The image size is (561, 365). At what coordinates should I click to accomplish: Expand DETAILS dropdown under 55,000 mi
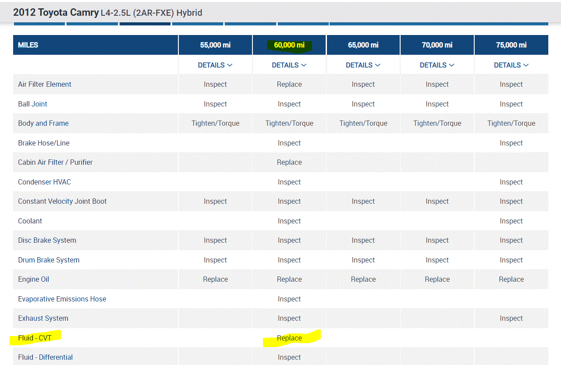(x=215, y=65)
